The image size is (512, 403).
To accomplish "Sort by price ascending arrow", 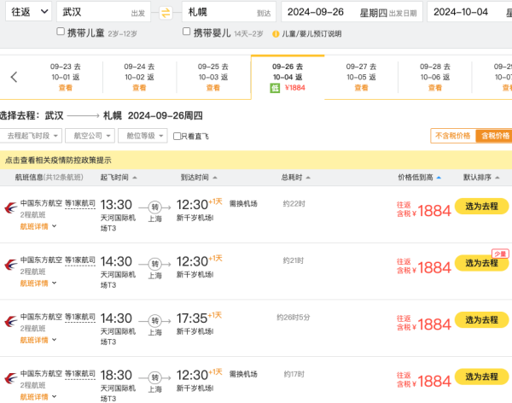I will pos(439,178).
